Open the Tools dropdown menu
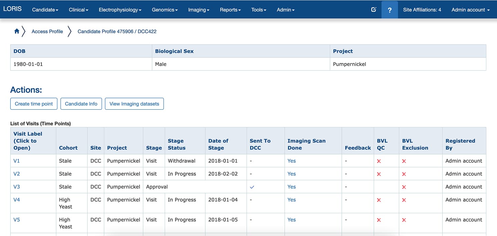This screenshot has width=497, height=236. (259, 10)
